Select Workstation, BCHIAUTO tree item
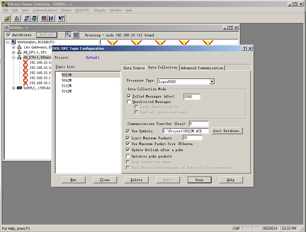Image resolution: width=306 pixels, height=232 pixels. (36, 42)
